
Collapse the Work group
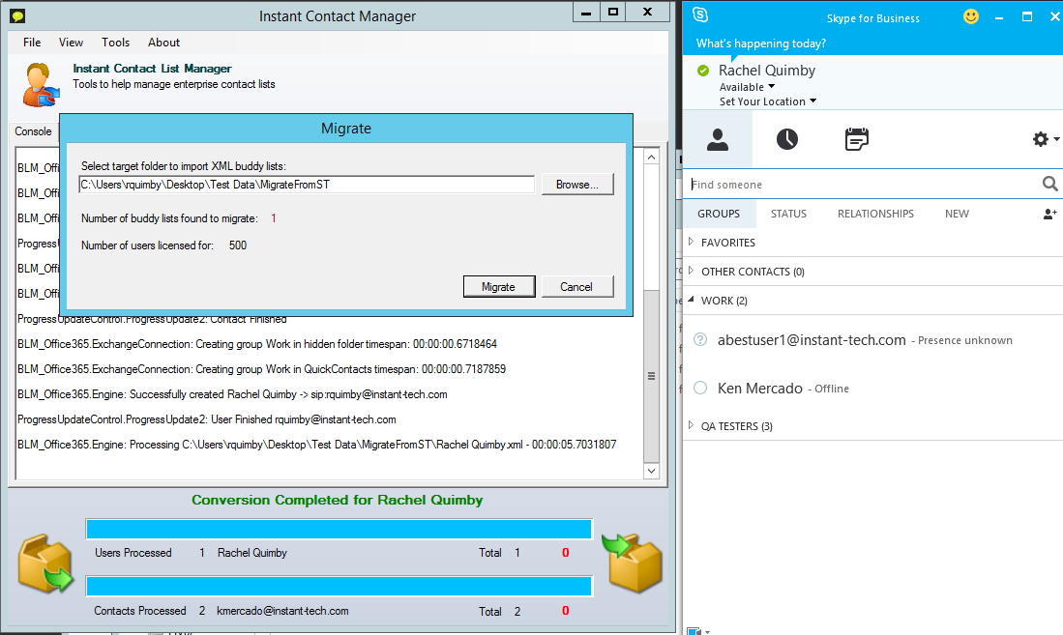tap(691, 300)
